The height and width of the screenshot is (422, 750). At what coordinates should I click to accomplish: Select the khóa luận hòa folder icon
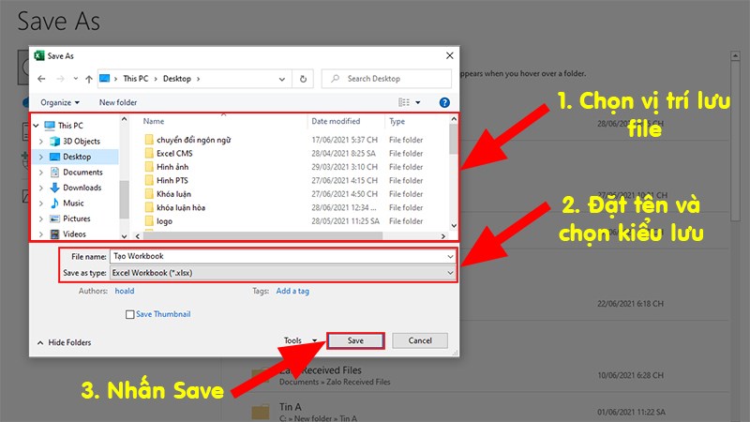pyautogui.click(x=149, y=207)
